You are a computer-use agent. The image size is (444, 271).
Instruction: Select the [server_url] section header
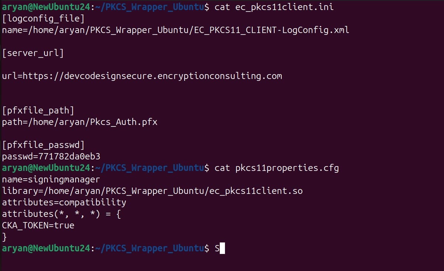click(x=33, y=53)
